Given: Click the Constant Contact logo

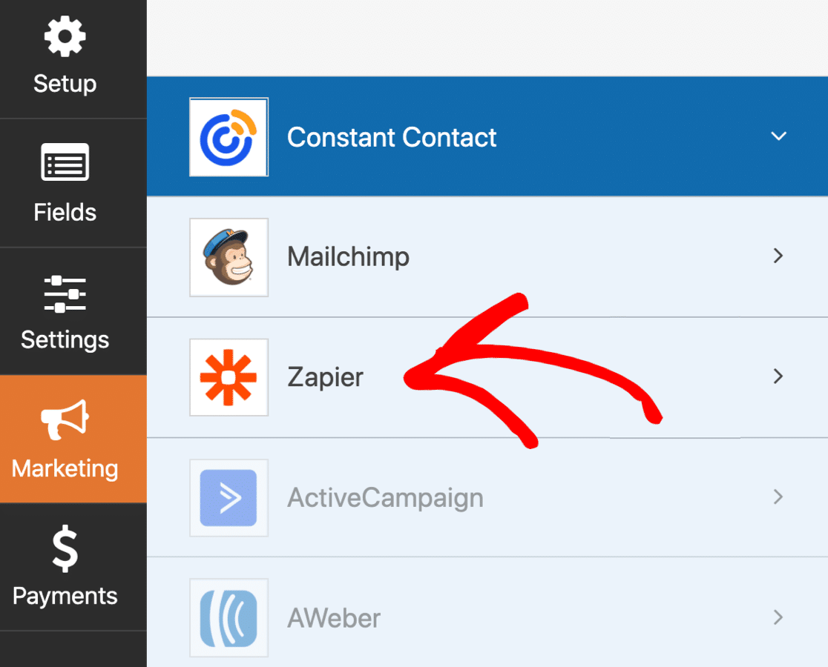Looking at the screenshot, I should pos(229,137).
